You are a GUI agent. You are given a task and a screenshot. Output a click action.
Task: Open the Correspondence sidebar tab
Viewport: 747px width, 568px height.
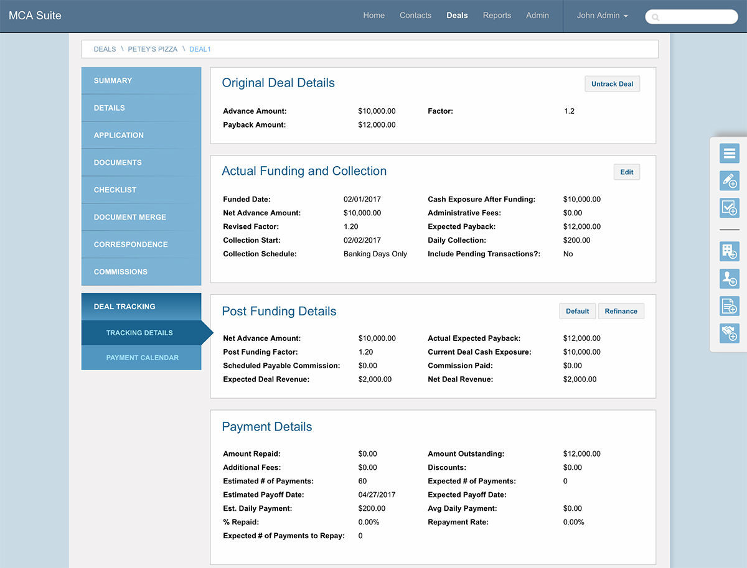(141, 245)
